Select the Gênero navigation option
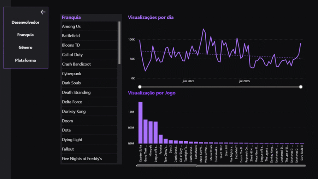The image size is (318, 179). pos(25,48)
